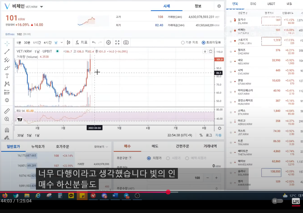The width and height of the screenshot is (303, 213).
Task: Open KakaoTalk from the taskbar
Action: pyautogui.click(x=71, y=196)
